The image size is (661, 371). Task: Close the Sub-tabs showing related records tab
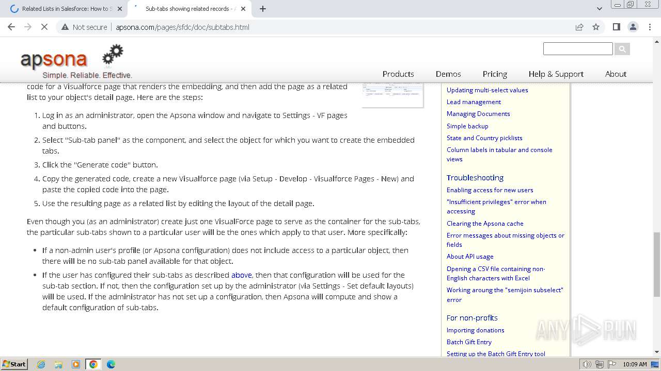click(243, 9)
